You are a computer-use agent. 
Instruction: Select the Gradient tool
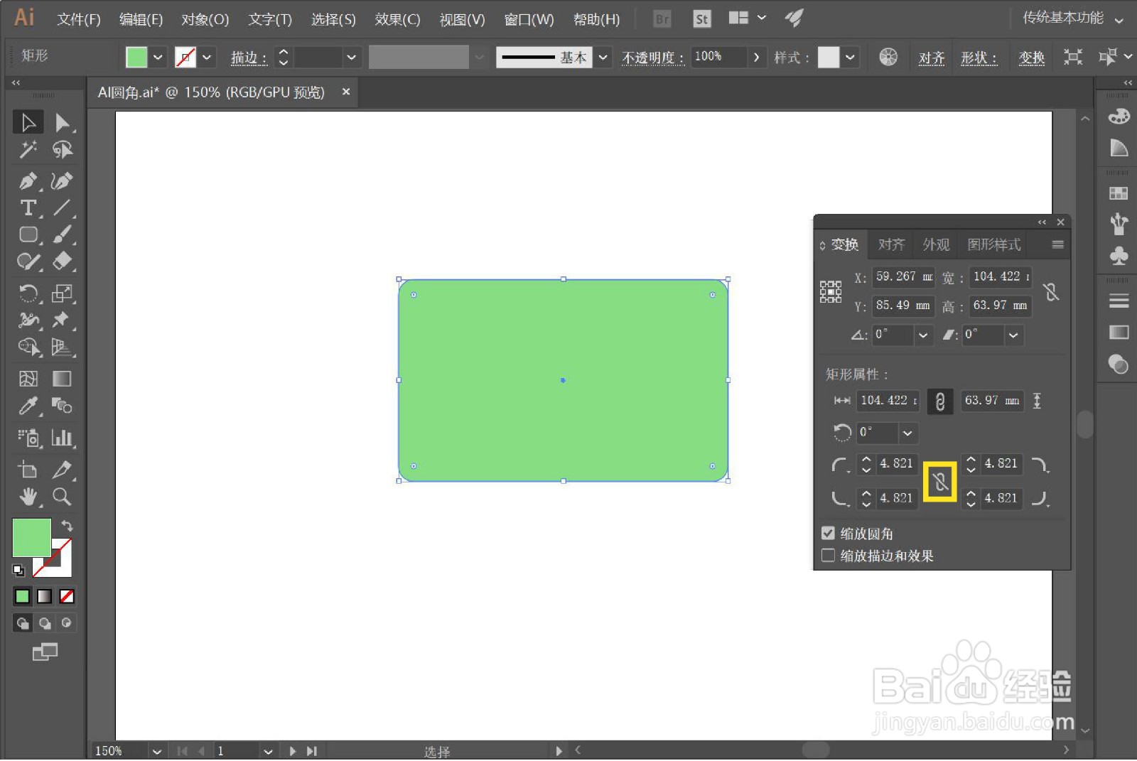tap(63, 379)
